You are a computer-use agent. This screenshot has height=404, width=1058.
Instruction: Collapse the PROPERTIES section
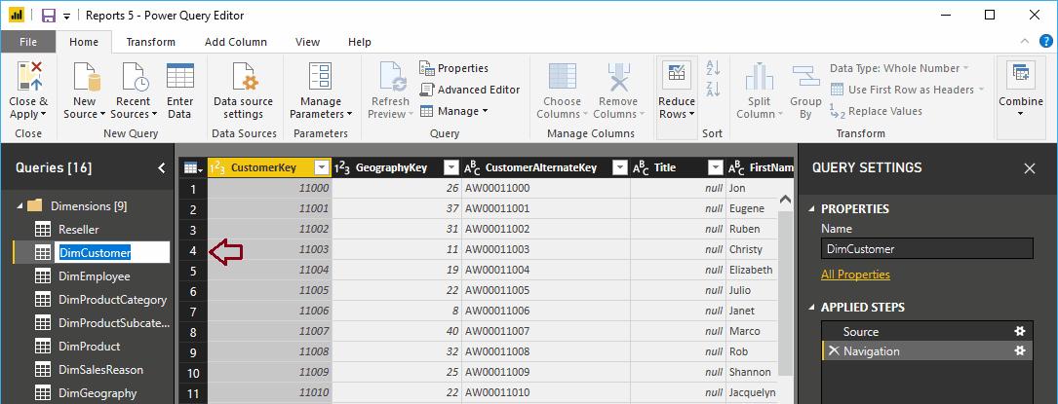click(x=811, y=208)
